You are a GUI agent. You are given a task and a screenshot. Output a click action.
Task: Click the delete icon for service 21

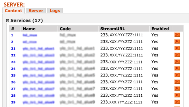click(177, 48)
